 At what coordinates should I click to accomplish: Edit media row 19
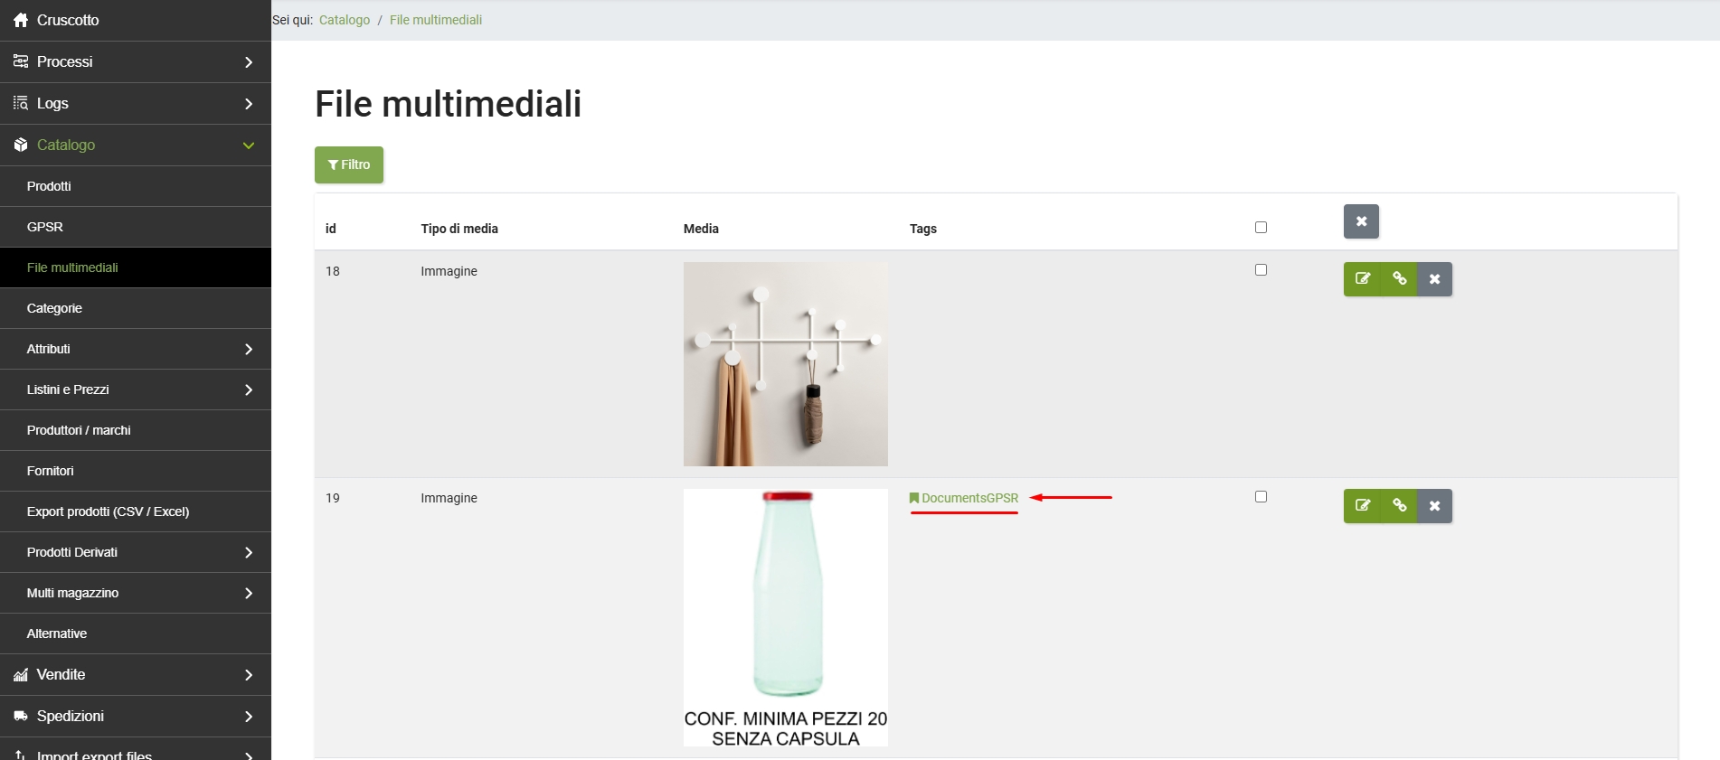point(1363,506)
